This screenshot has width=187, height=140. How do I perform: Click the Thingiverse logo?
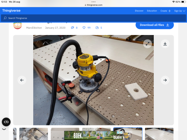pyautogui.click(x=11, y=10)
